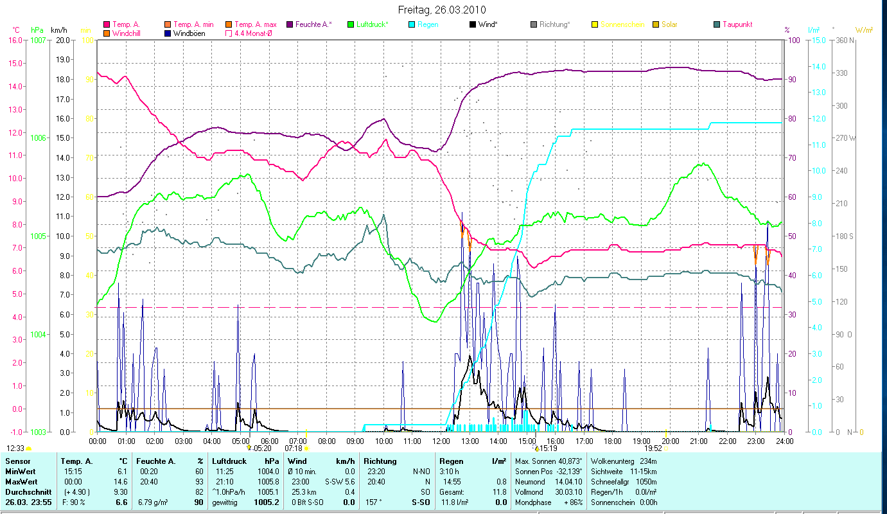887x514 pixels.
Task: Select the purple Feuchte A.* legend marker
Action: 290,24
